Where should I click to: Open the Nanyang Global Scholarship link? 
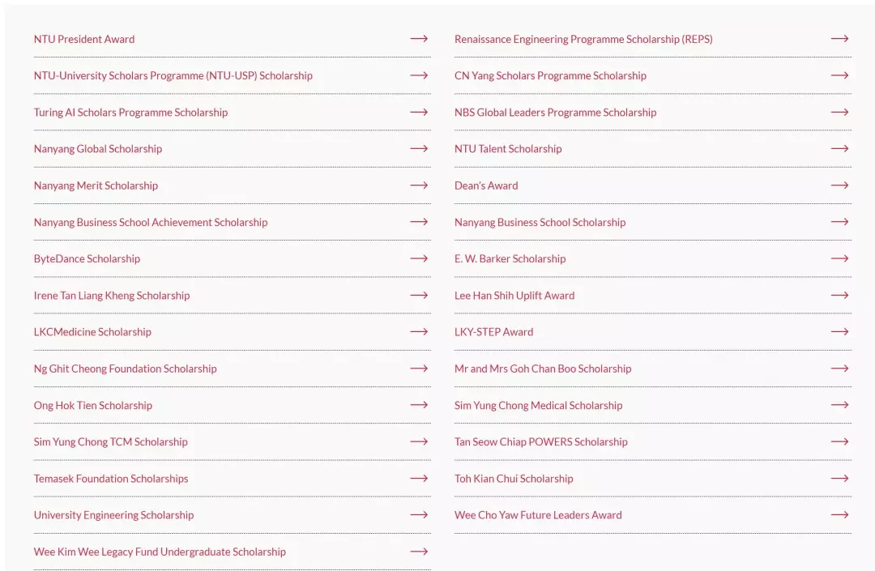[x=98, y=149]
